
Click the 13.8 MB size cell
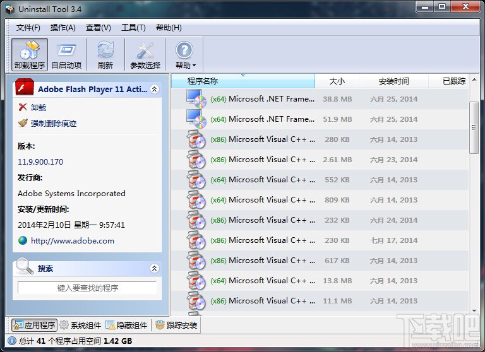(x=337, y=281)
